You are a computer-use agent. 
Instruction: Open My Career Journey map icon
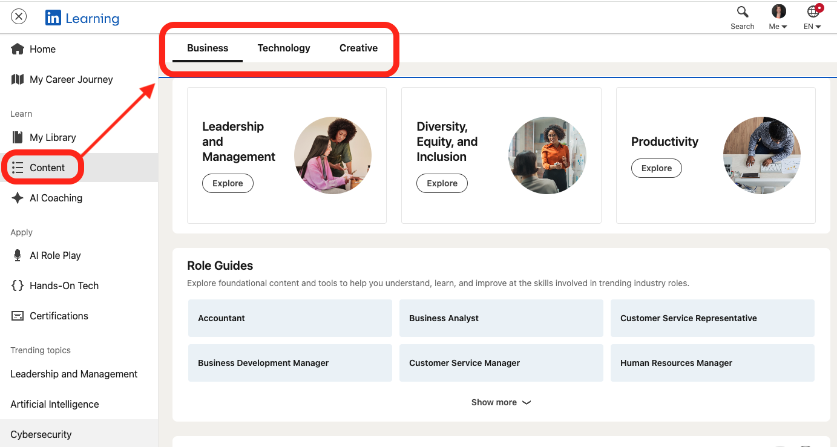click(x=18, y=79)
